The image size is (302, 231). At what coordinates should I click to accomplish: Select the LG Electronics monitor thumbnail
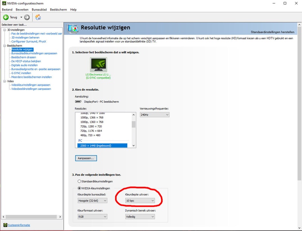point(99,65)
